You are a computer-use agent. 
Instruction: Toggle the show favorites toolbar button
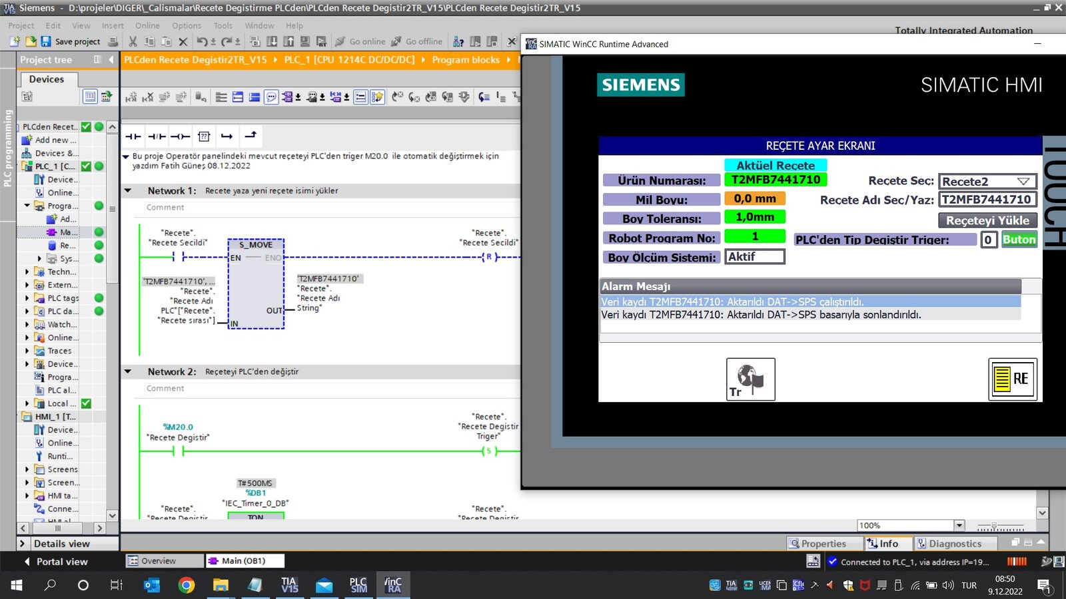point(377,97)
